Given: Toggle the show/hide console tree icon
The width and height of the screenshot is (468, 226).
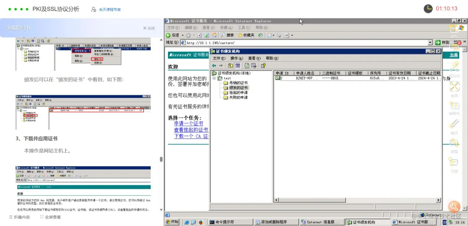Looking at the screenshot, I should (237, 65).
